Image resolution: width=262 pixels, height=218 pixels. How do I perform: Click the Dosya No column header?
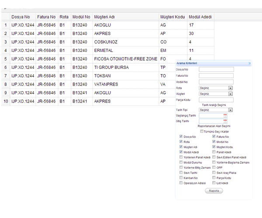pyautogui.click(x=22, y=17)
